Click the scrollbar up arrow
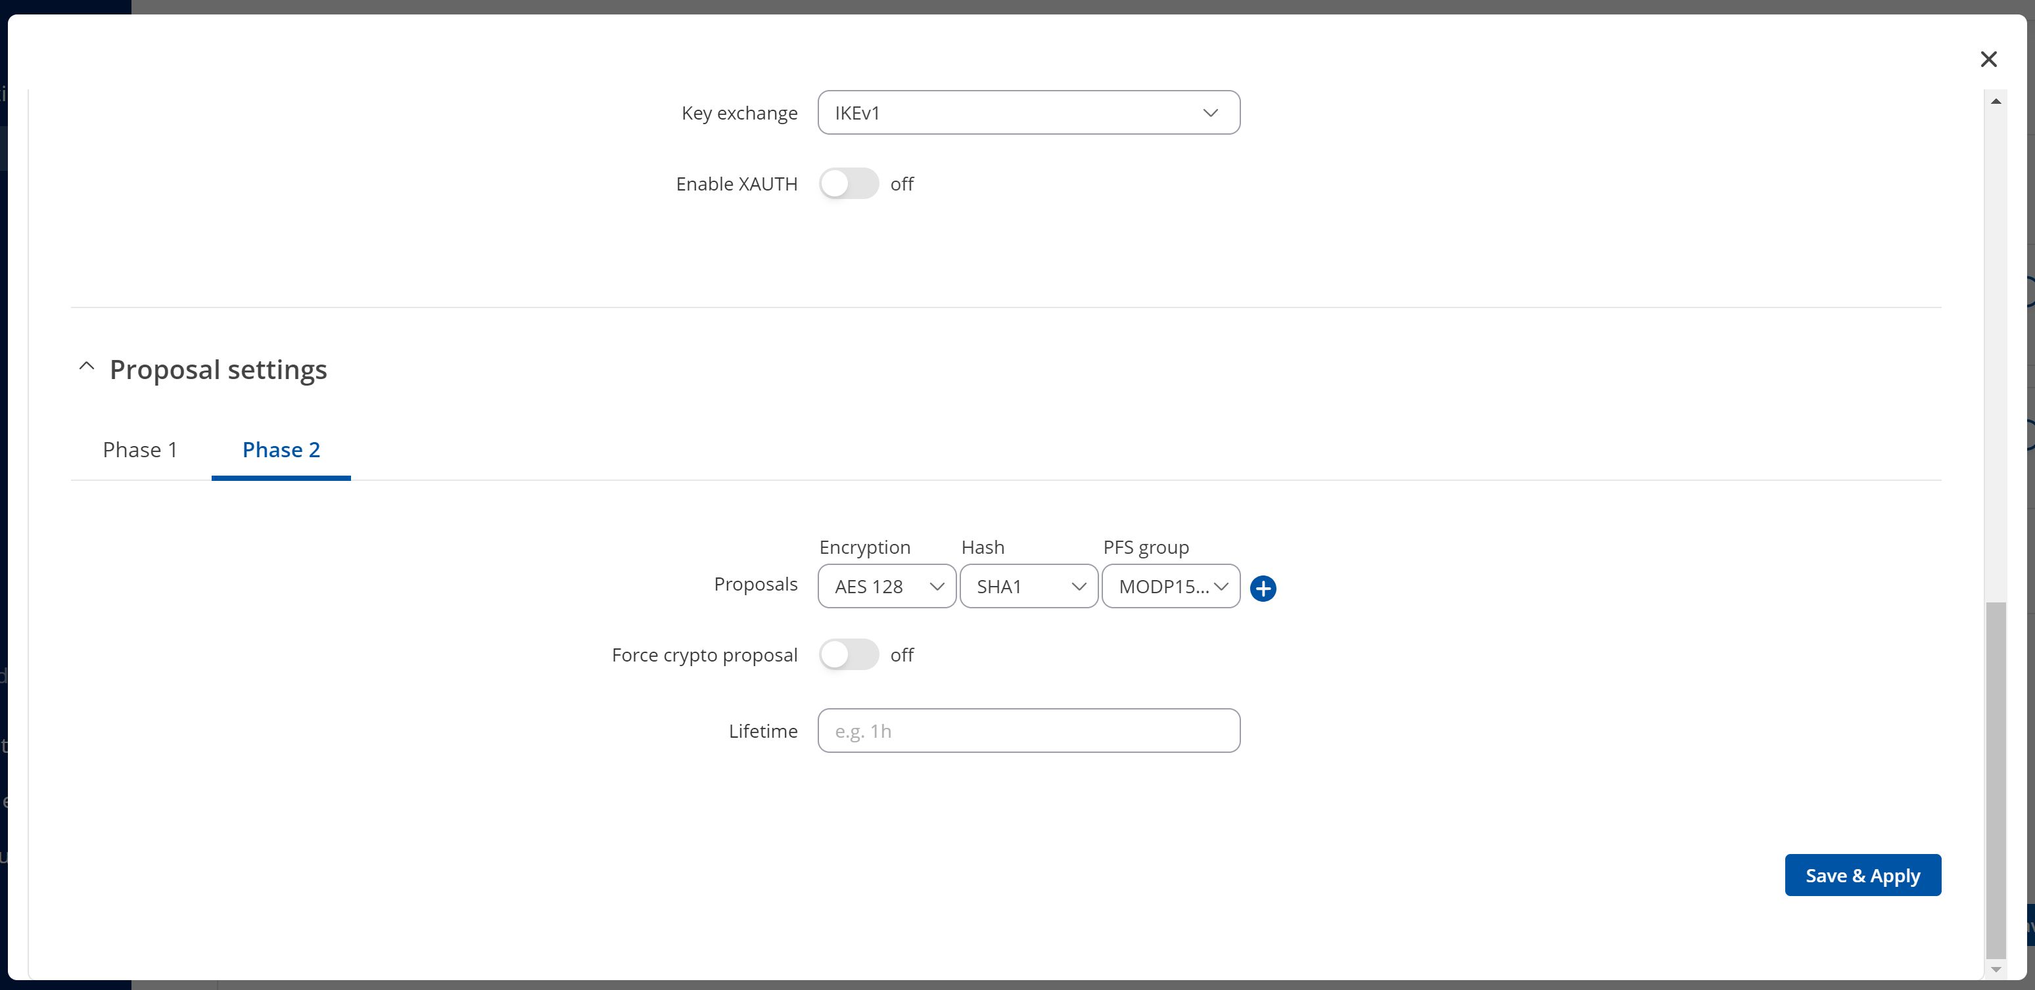Image resolution: width=2035 pixels, height=990 pixels. pyautogui.click(x=1996, y=101)
